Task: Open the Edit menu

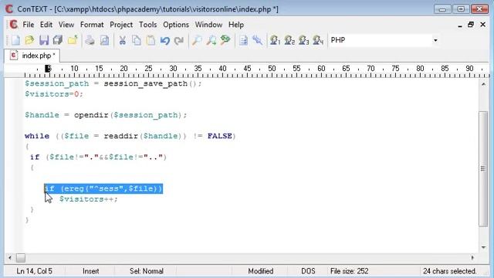Action: coord(46,25)
